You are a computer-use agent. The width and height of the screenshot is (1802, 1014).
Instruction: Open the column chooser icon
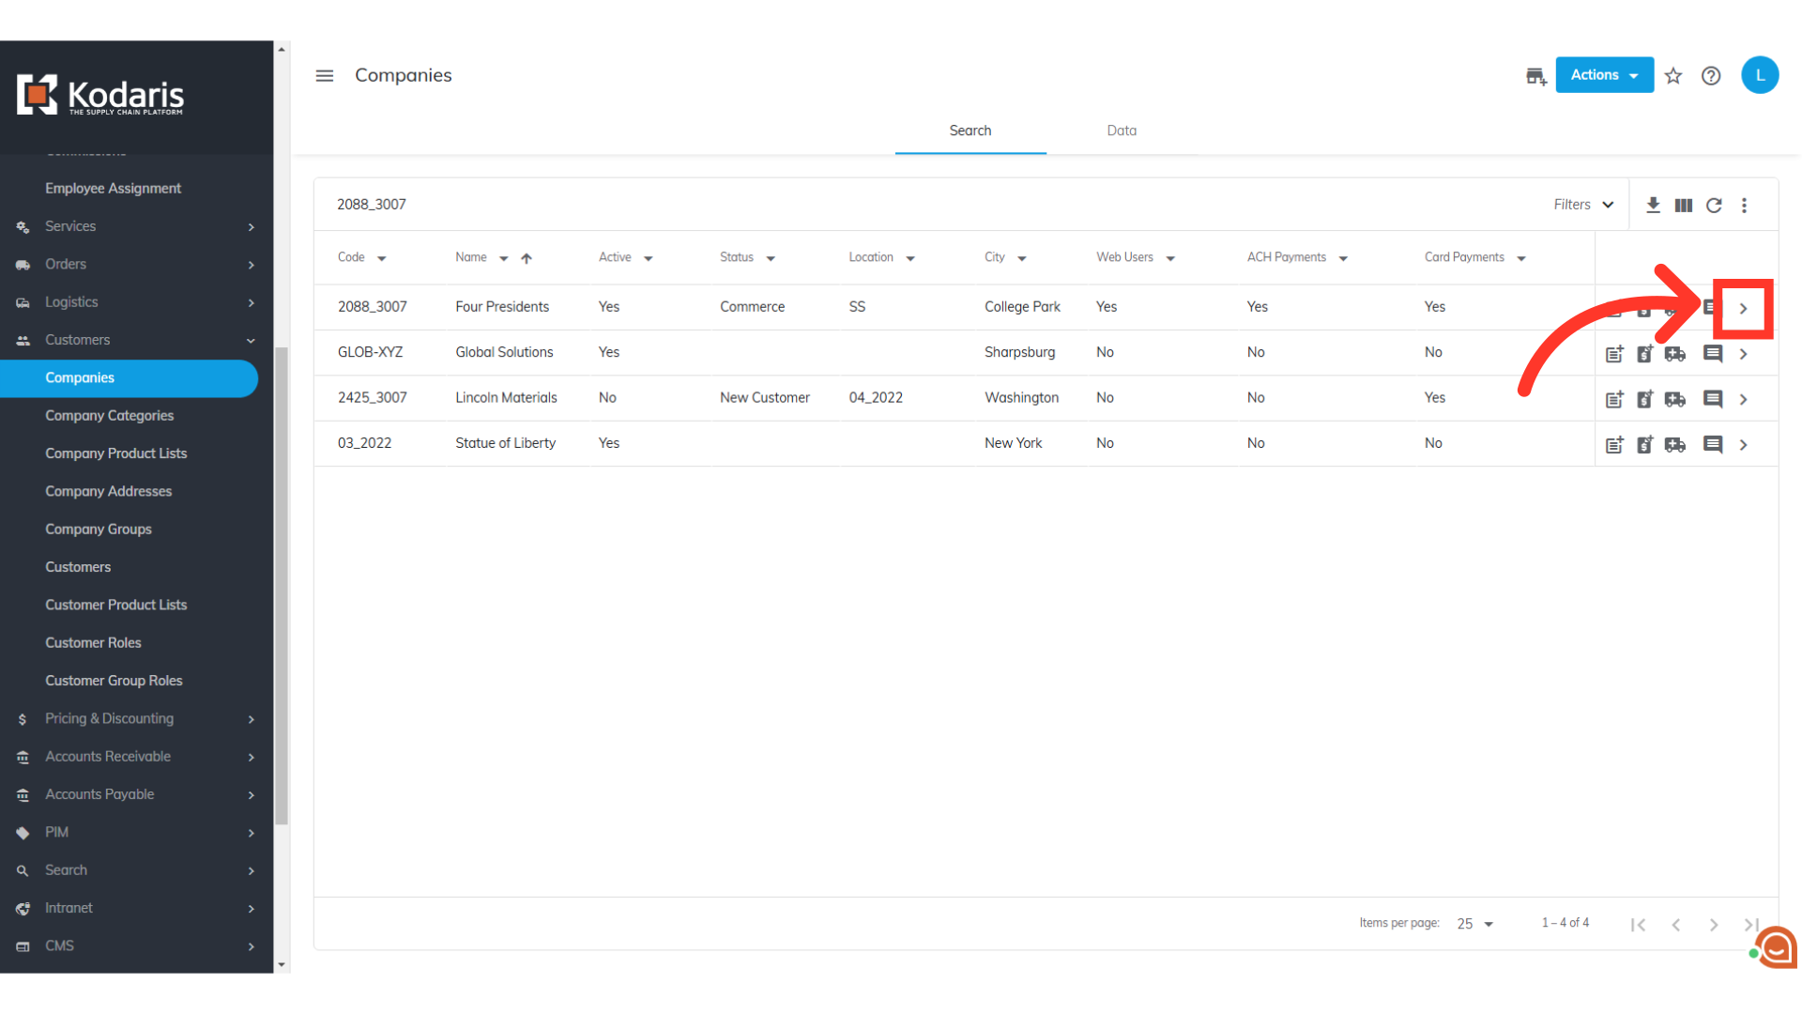tap(1684, 205)
